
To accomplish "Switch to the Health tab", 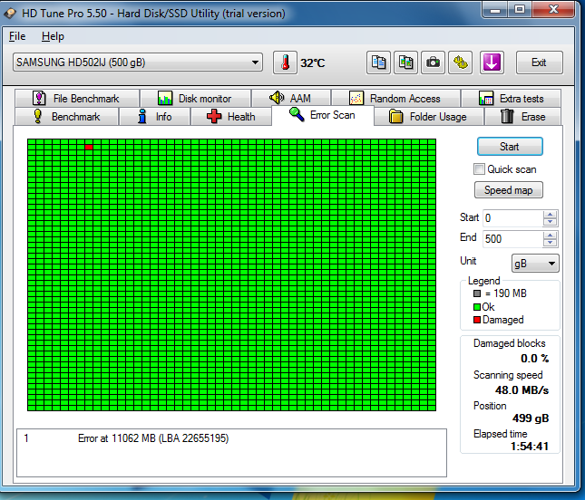I will pyautogui.click(x=231, y=117).
